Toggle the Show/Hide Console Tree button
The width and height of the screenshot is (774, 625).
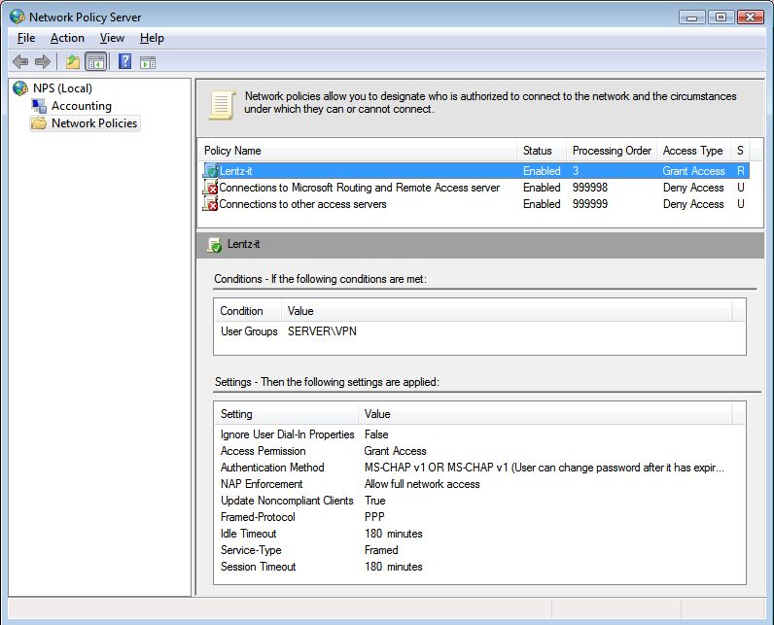[x=95, y=62]
